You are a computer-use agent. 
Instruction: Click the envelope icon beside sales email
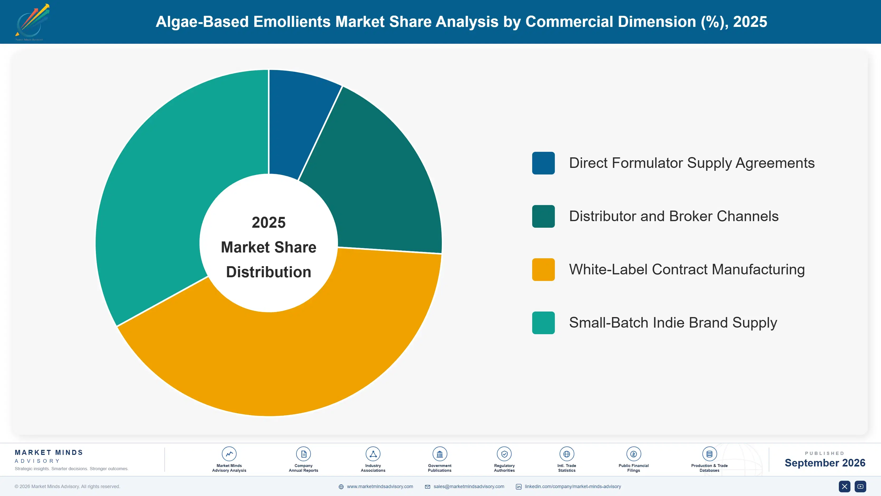coord(428,487)
